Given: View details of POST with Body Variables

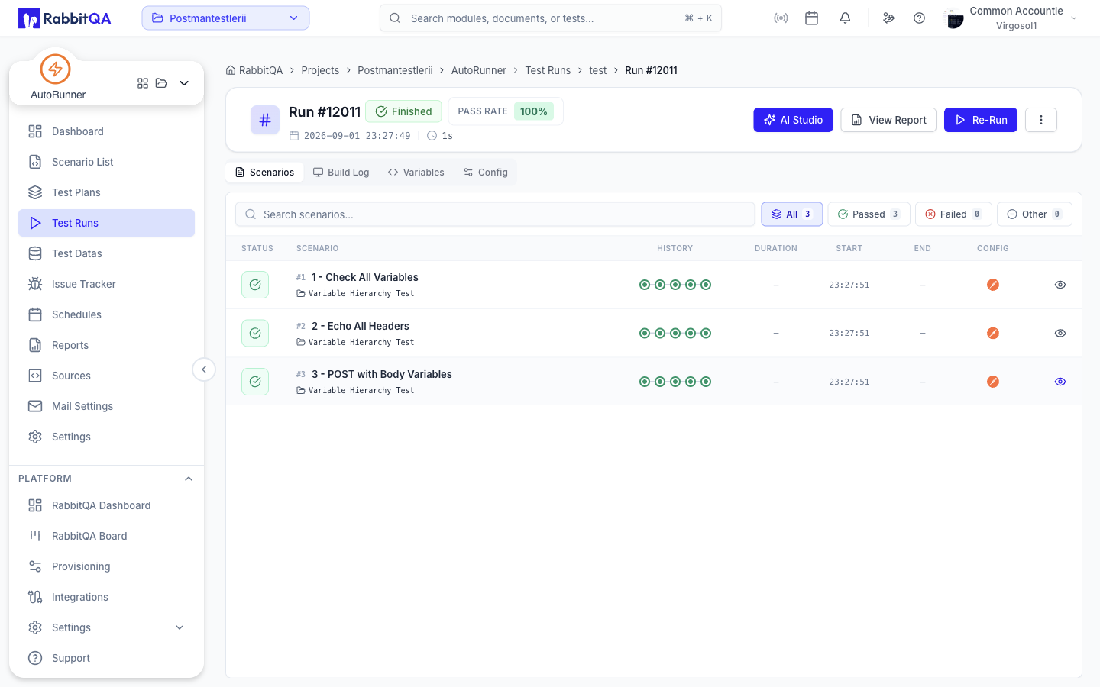Looking at the screenshot, I should (x=1060, y=382).
